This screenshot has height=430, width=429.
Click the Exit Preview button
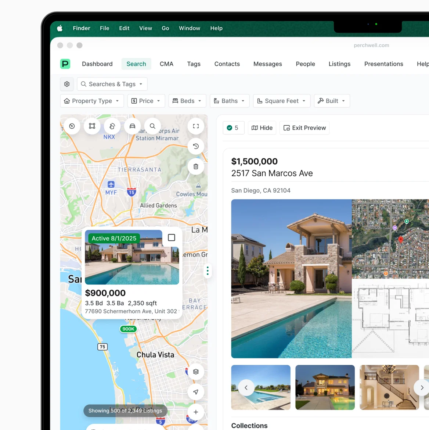click(x=304, y=128)
